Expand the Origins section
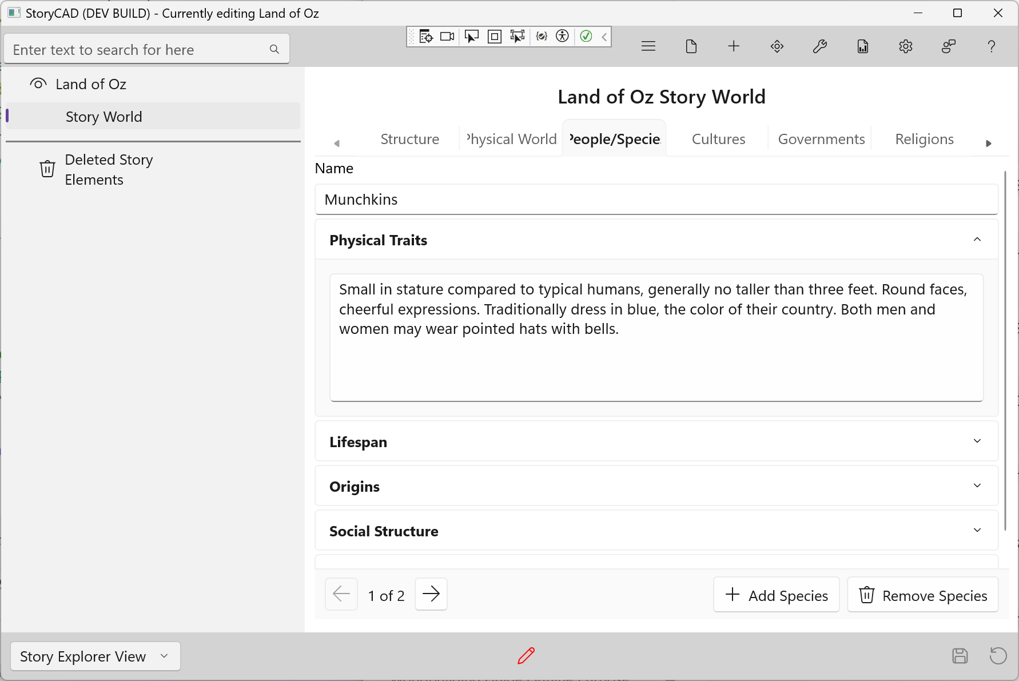The image size is (1019, 681). click(x=977, y=486)
